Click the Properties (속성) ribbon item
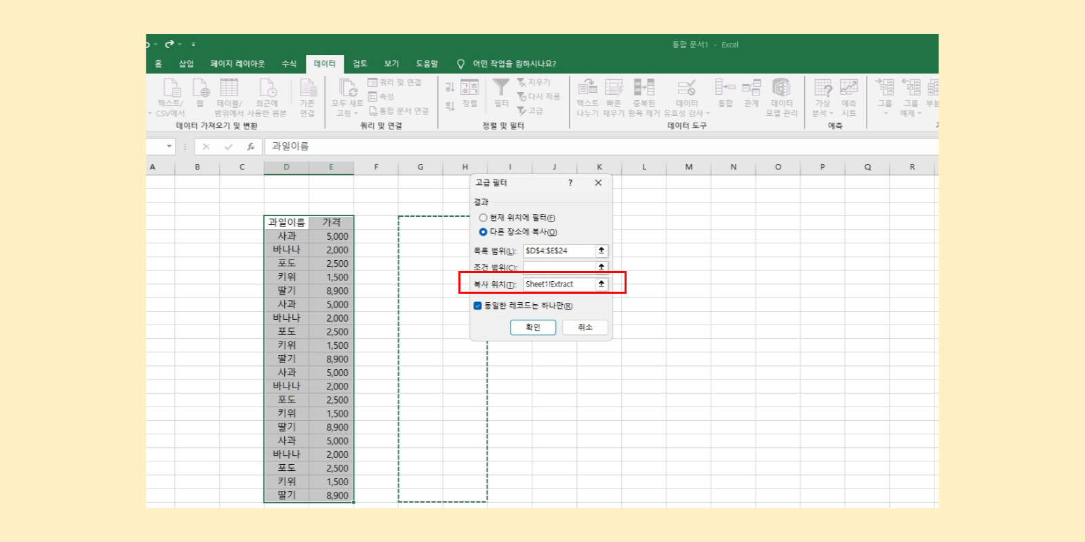This screenshot has height=542, width=1085. click(x=381, y=97)
